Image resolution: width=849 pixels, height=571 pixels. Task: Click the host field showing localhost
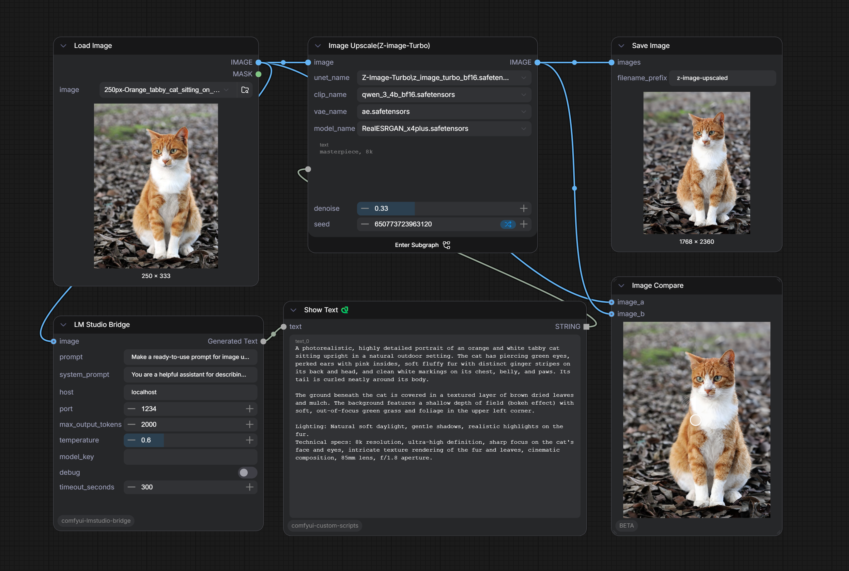(191, 392)
